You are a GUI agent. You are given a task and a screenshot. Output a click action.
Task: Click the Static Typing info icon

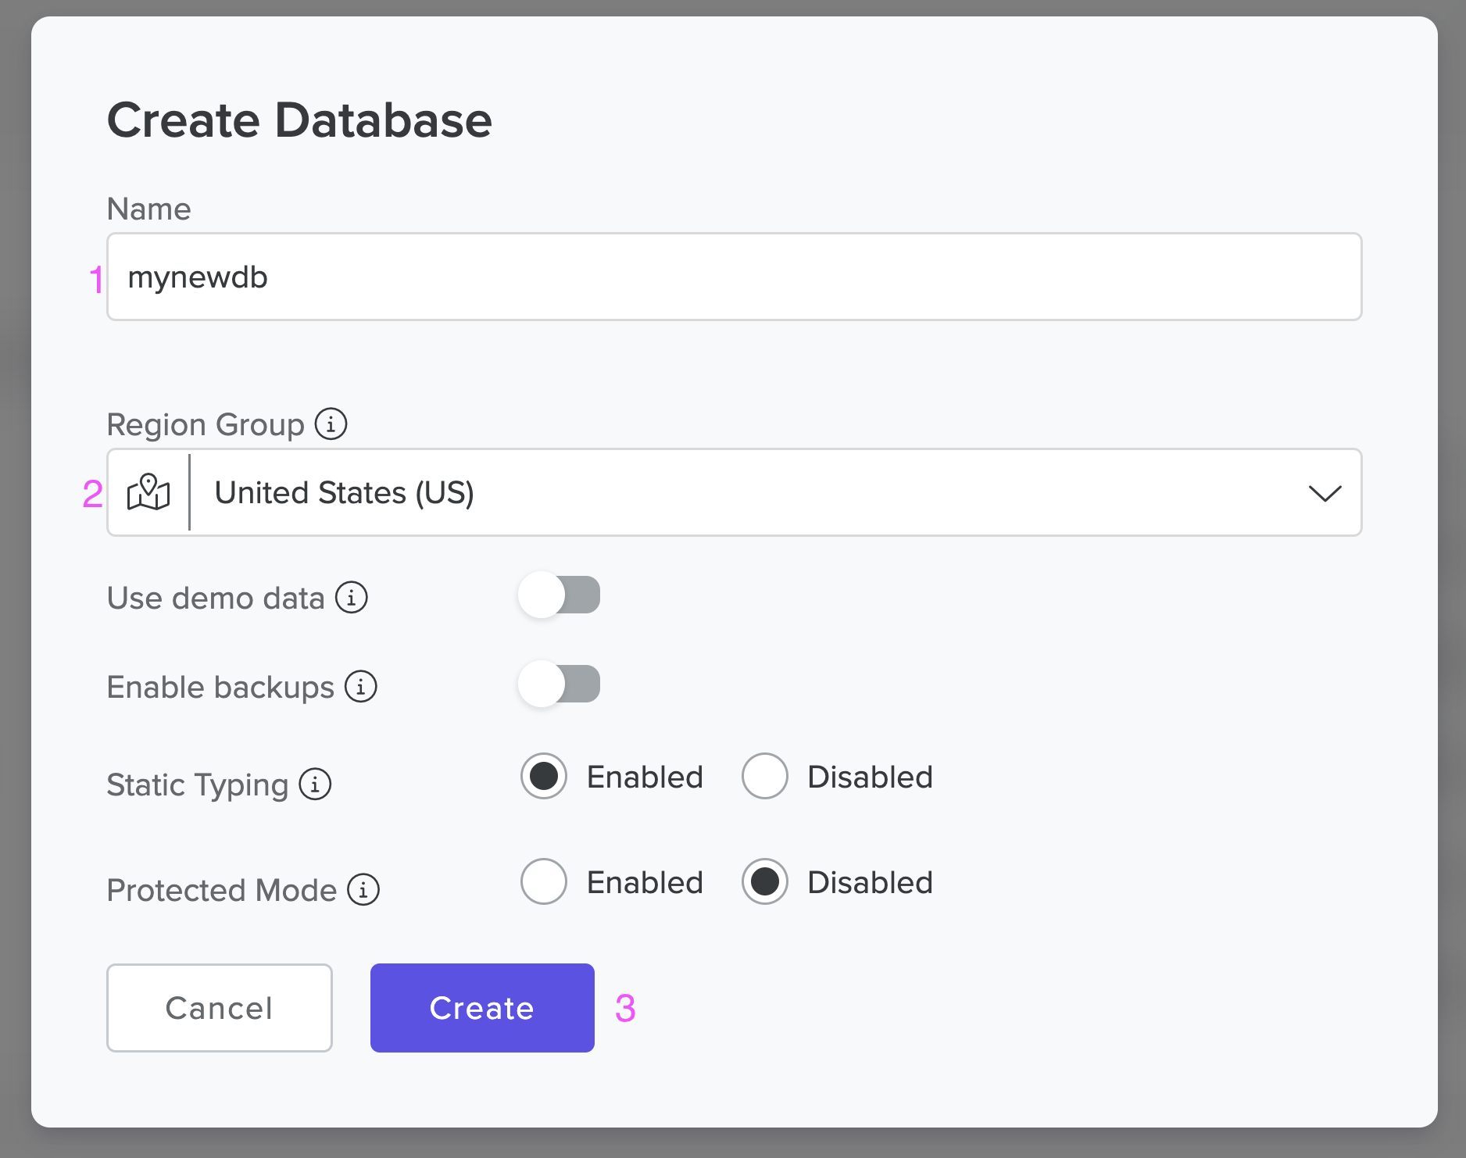(x=316, y=784)
